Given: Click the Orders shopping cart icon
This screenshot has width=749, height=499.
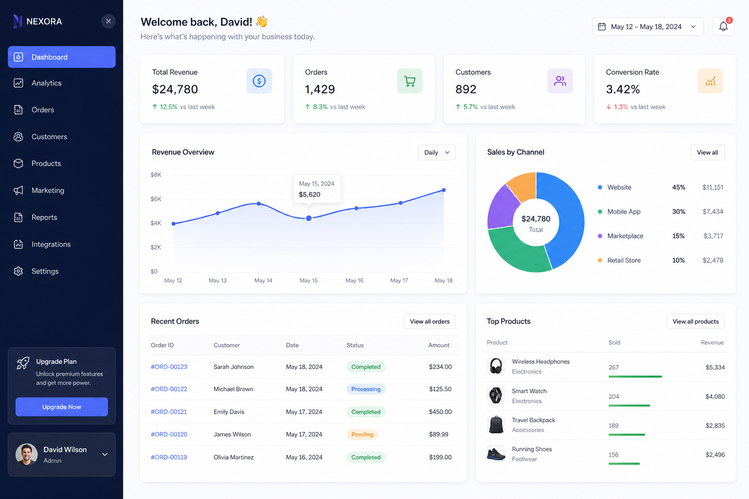Looking at the screenshot, I should (x=410, y=81).
